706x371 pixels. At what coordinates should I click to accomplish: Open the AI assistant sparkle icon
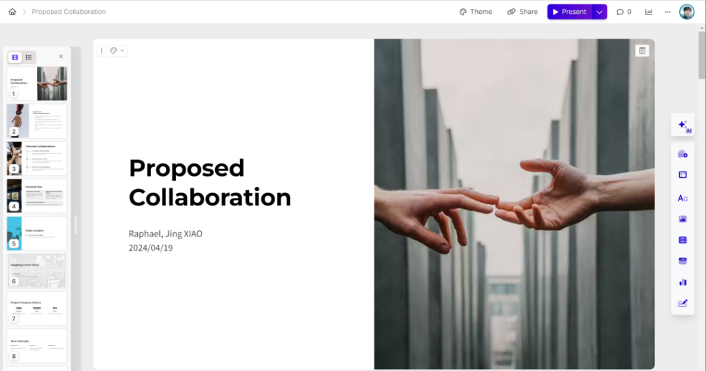[x=683, y=126]
